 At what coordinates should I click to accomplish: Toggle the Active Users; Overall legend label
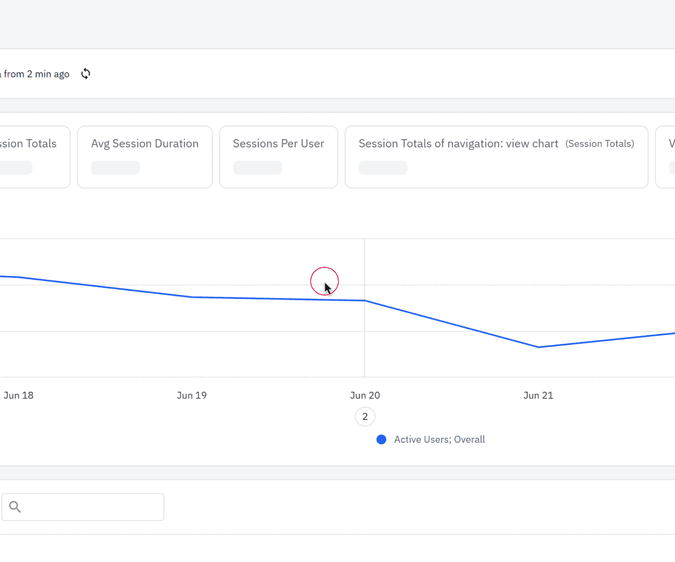click(439, 440)
